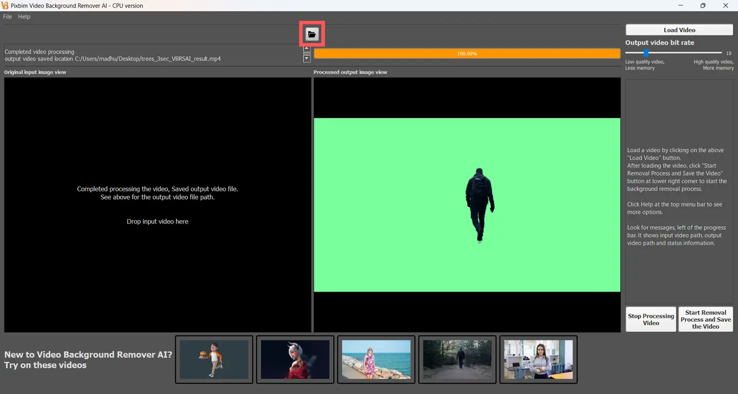Start Removal Process and Save the Video

tap(706, 319)
